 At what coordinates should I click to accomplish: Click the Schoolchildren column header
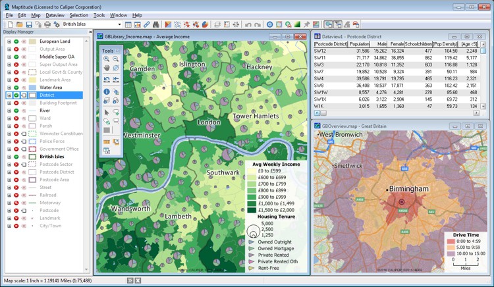419,43
